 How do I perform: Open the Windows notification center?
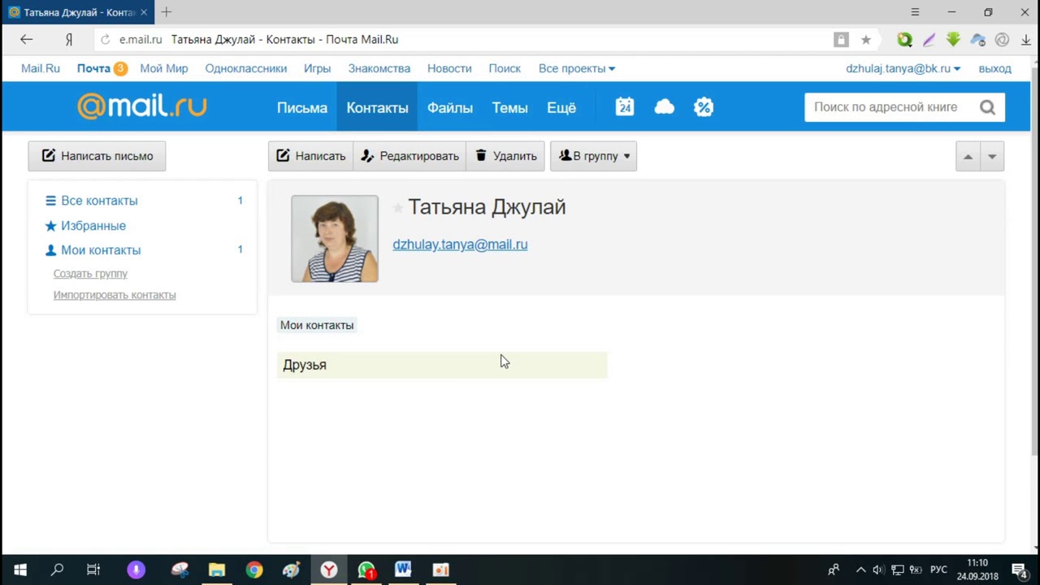pos(1019,570)
